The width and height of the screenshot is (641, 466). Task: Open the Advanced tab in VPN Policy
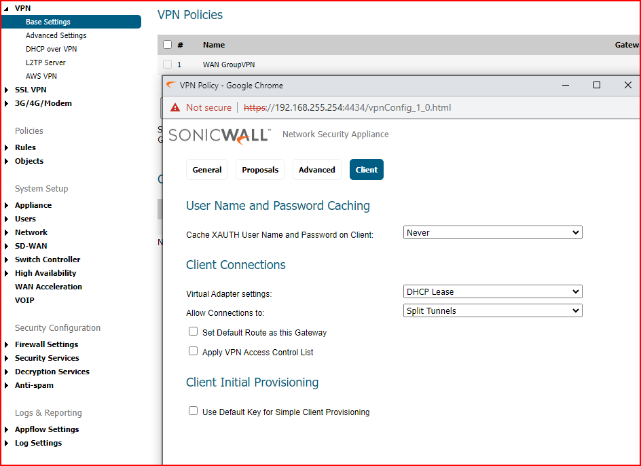(317, 170)
